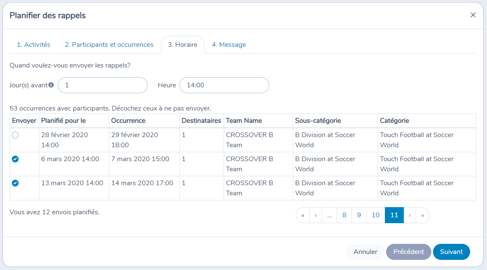The image size is (487, 270).
Task: Go to next page of occurrences
Action: click(x=410, y=215)
